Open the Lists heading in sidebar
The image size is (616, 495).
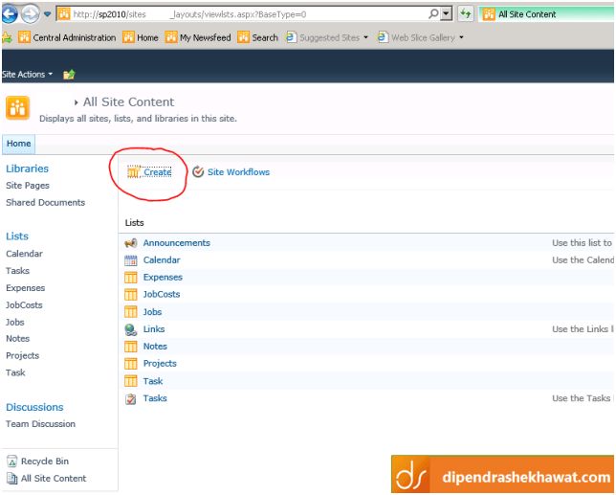(17, 236)
